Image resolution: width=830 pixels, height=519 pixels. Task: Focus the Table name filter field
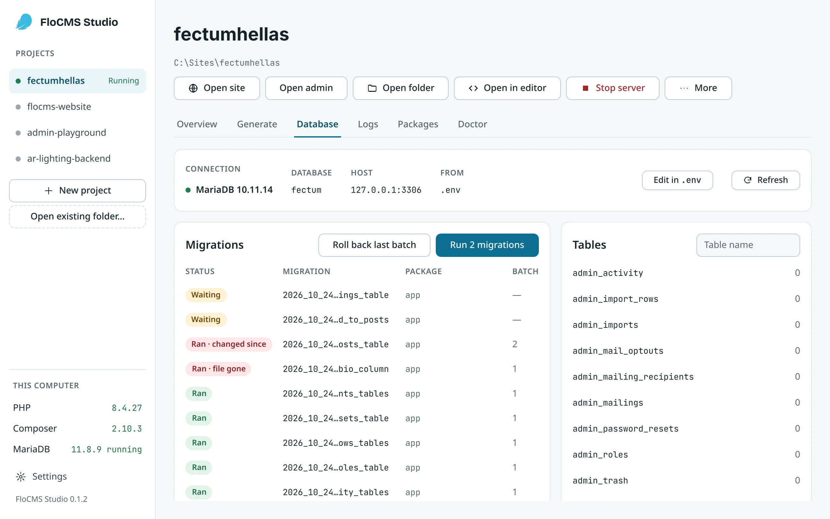click(x=748, y=245)
